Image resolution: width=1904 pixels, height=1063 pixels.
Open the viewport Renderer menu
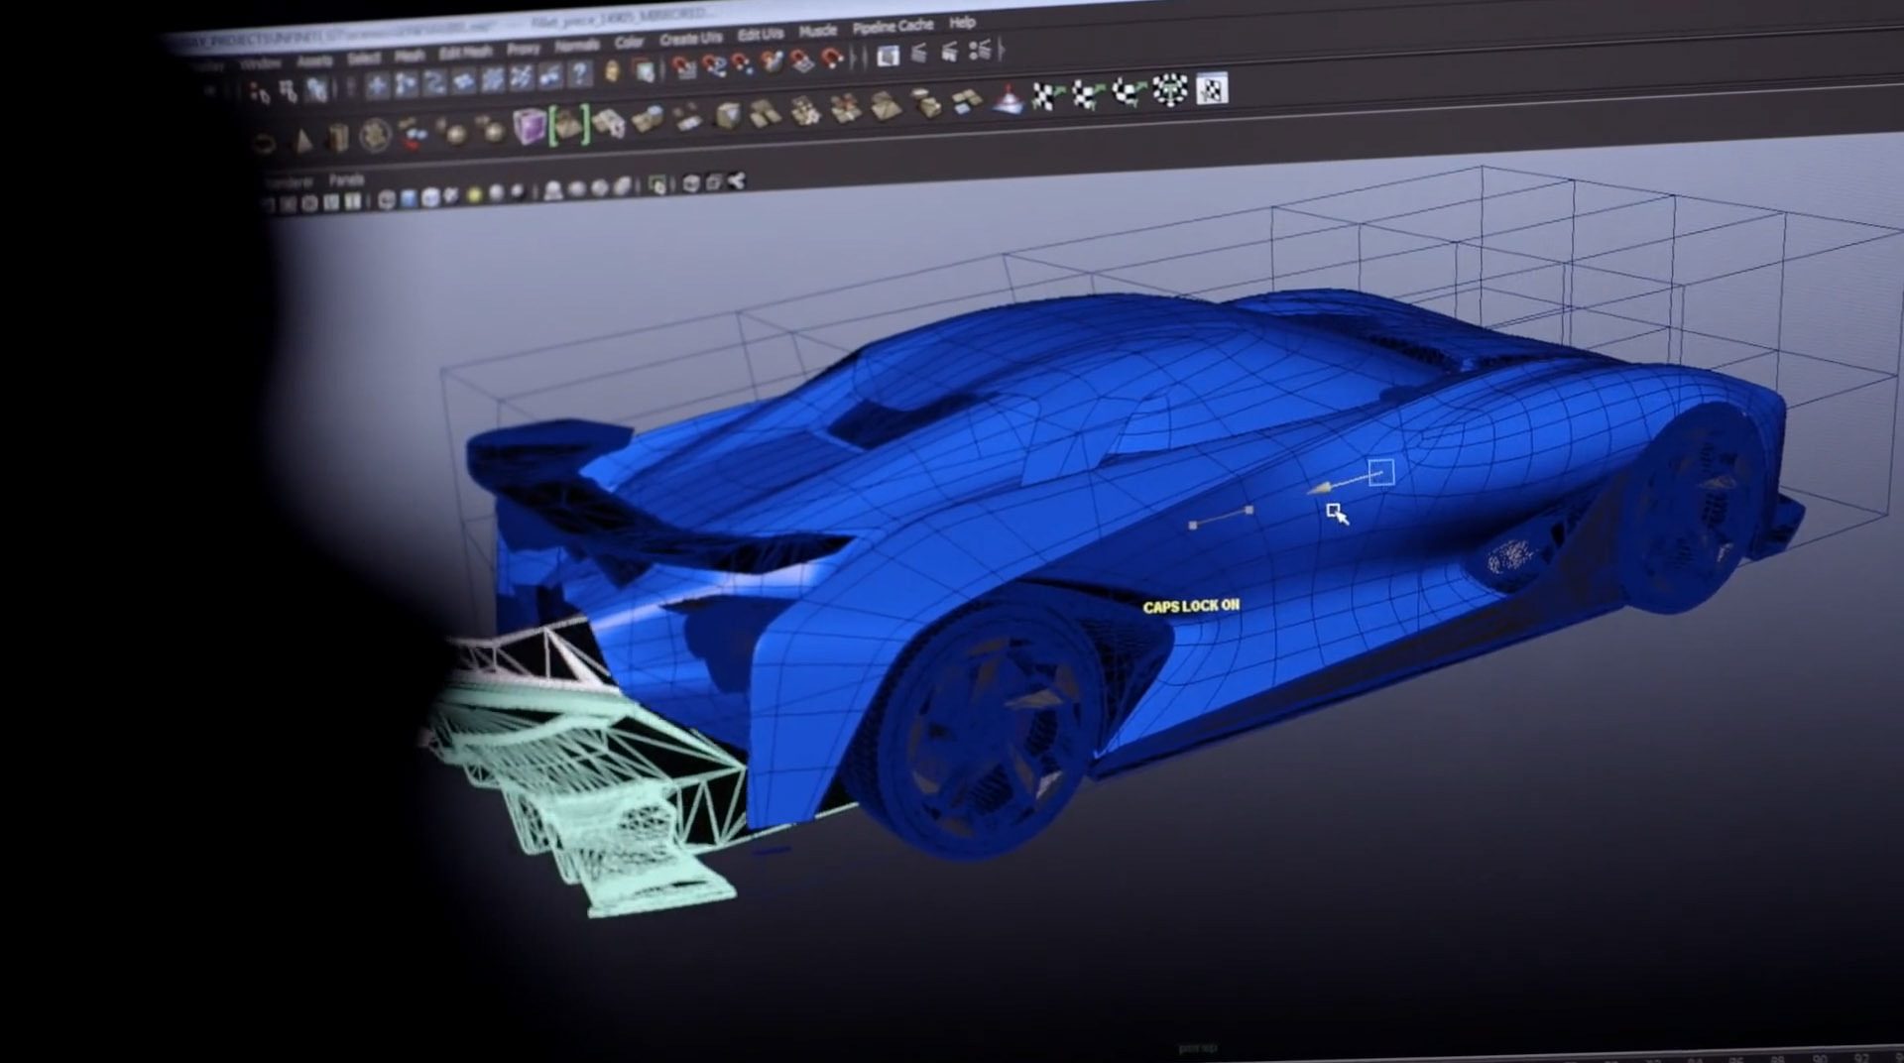(x=288, y=182)
